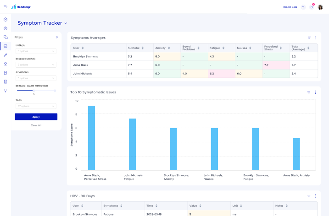Click the filter icon on HRV - 30 Days
329x216 pixels.
click(309, 196)
